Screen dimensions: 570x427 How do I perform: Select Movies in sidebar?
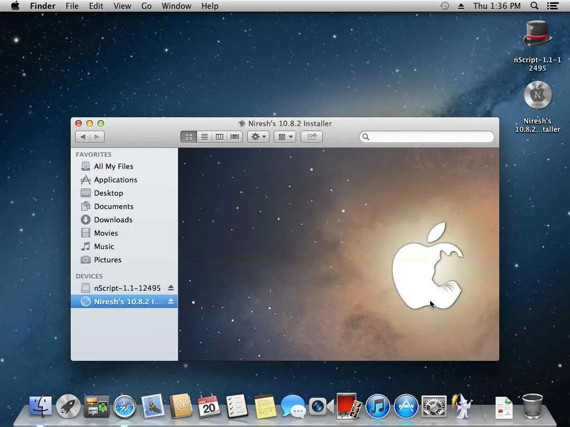(124, 233)
